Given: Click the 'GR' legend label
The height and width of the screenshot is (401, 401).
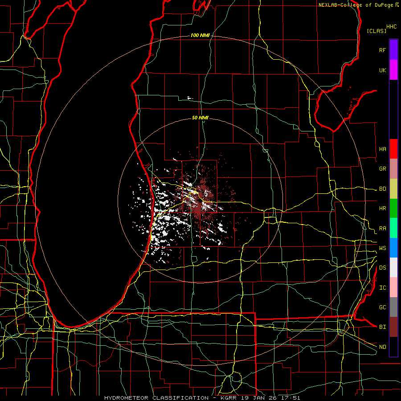Looking at the screenshot, I should pos(382,169).
